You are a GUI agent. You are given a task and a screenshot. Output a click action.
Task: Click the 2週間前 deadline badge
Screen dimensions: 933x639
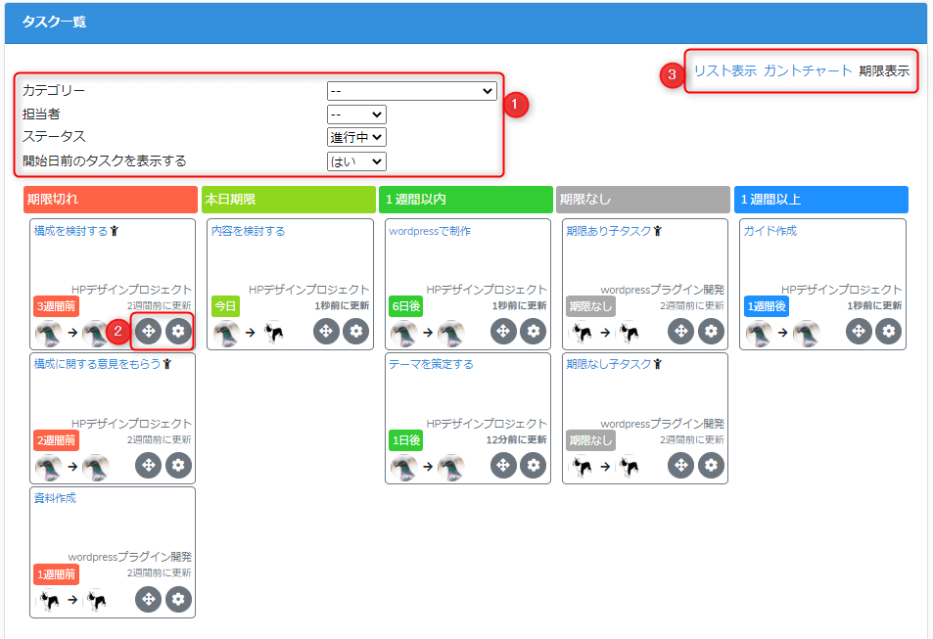click(x=56, y=440)
